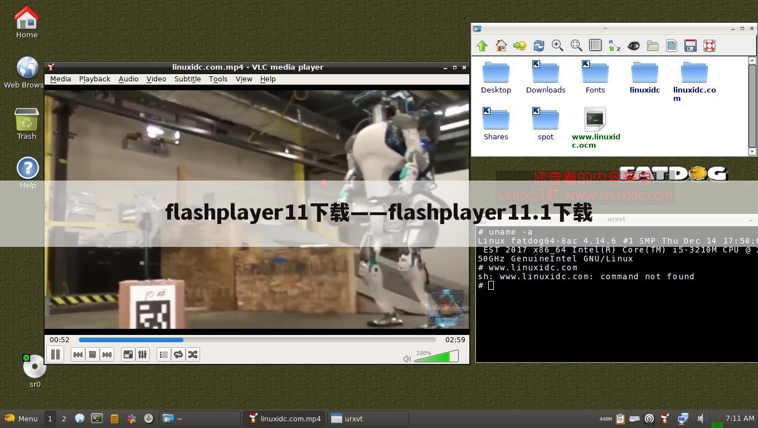Image resolution: width=758 pixels, height=428 pixels.
Task: Toggle random shuffle in VLC
Action: point(193,354)
